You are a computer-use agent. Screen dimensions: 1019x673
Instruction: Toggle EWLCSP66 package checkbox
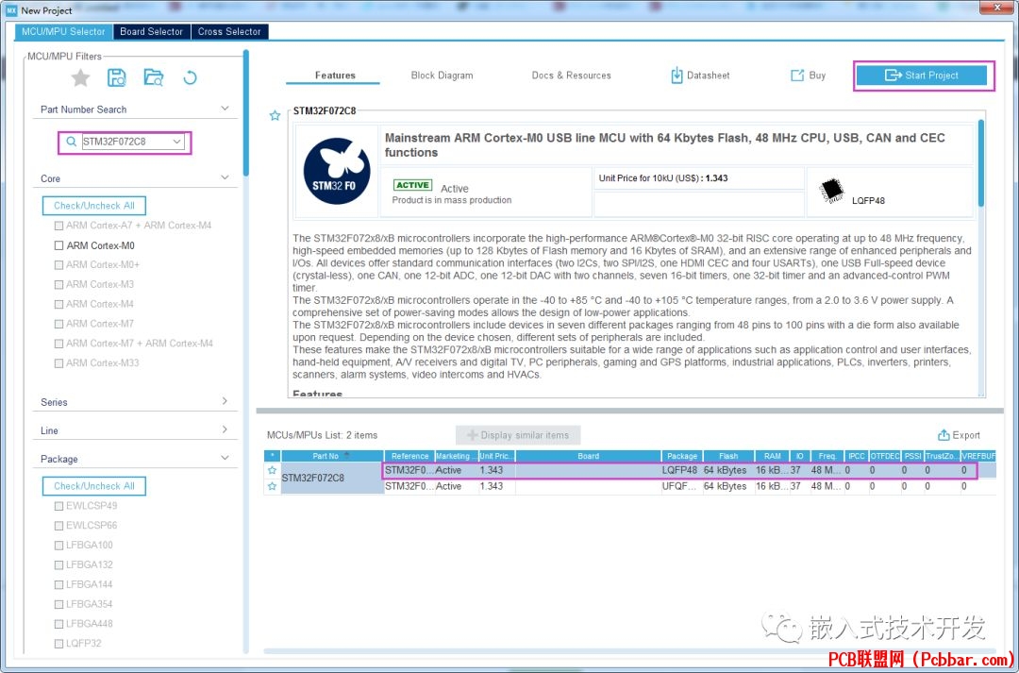pos(58,526)
